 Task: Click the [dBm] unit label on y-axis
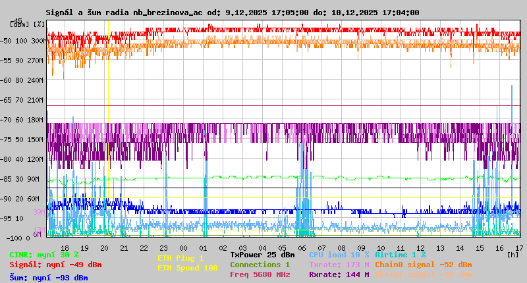(18, 24)
